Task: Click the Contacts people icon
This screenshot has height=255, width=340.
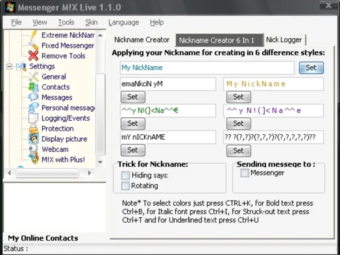Action: pyautogui.click(x=34, y=87)
